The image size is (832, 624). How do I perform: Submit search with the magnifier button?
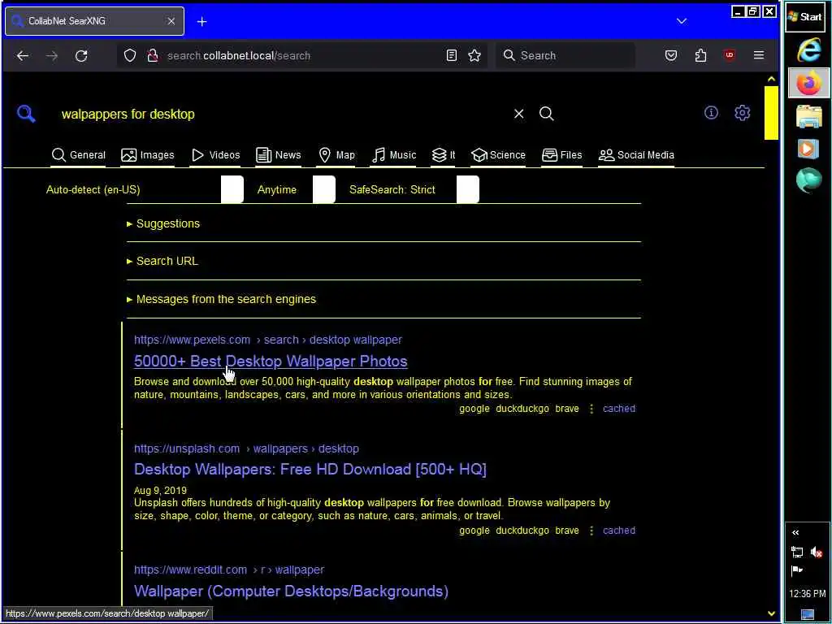click(547, 114)
